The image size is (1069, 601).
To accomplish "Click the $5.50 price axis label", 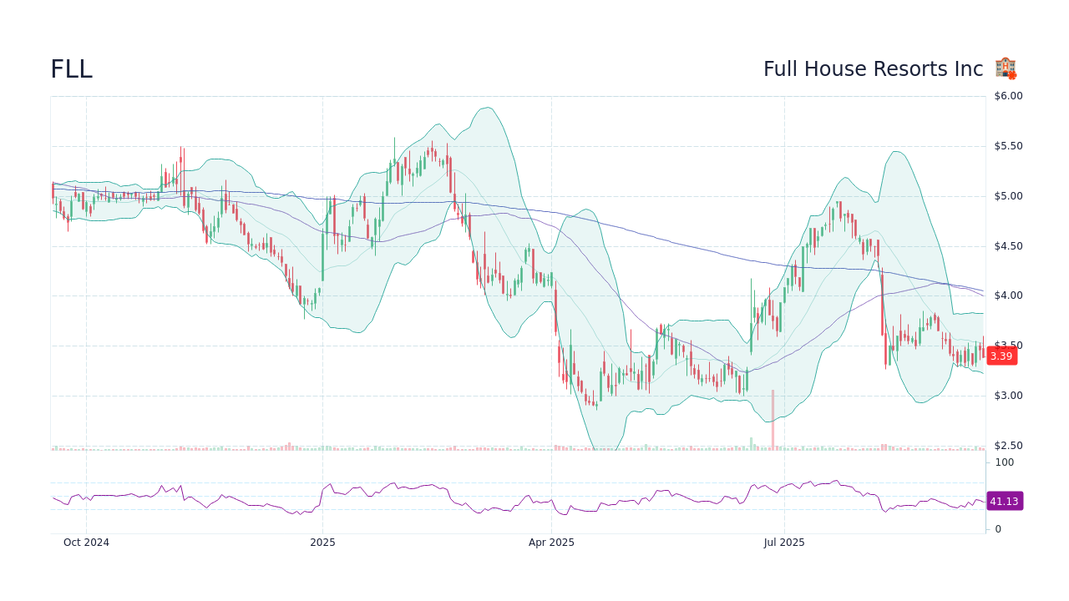I will click(x=1008, y=146).
